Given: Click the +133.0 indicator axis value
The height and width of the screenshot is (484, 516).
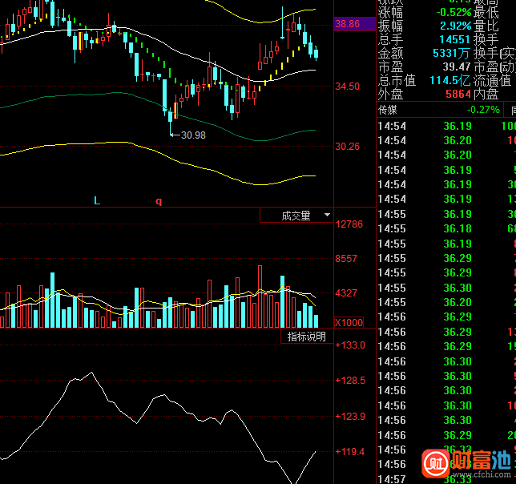Looking at the screenshot, I should (350, 345).
